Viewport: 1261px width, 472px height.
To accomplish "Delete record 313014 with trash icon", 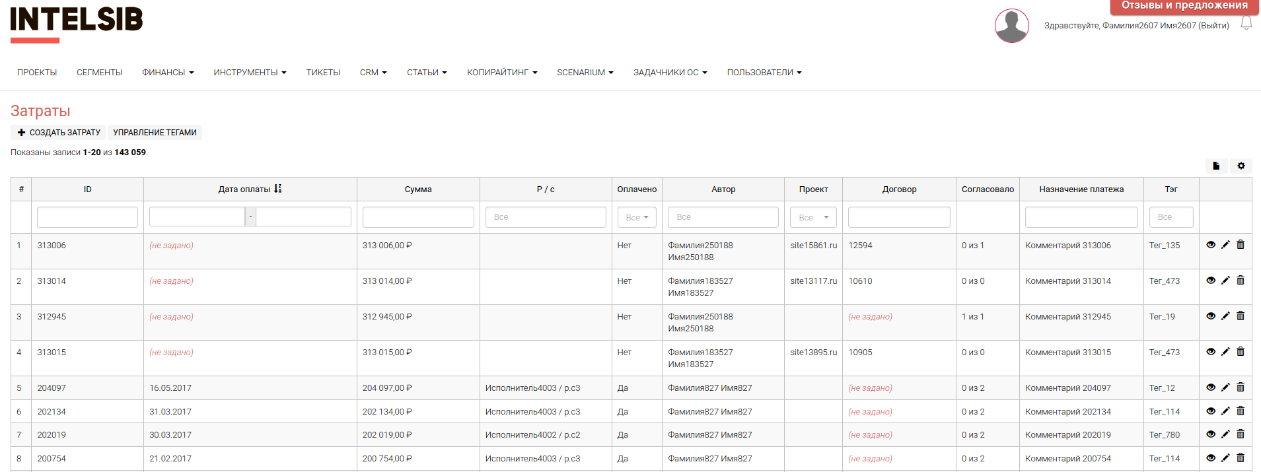I will (x=1241, y=281).
